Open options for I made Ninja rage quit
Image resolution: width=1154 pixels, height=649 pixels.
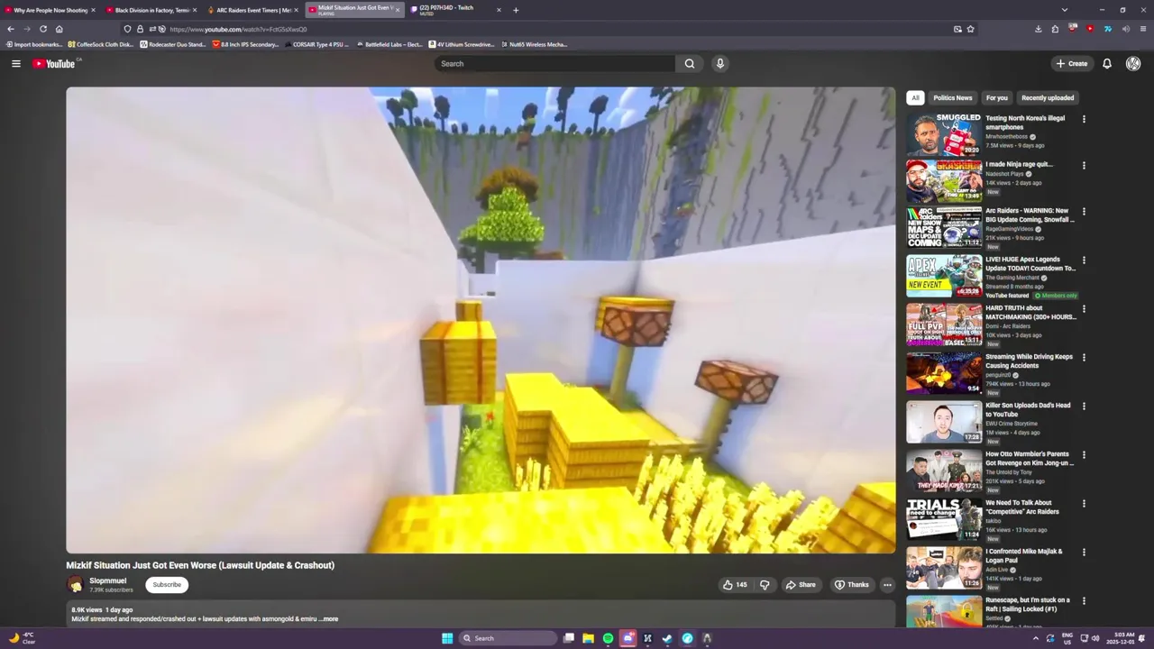click(1084, 166)
